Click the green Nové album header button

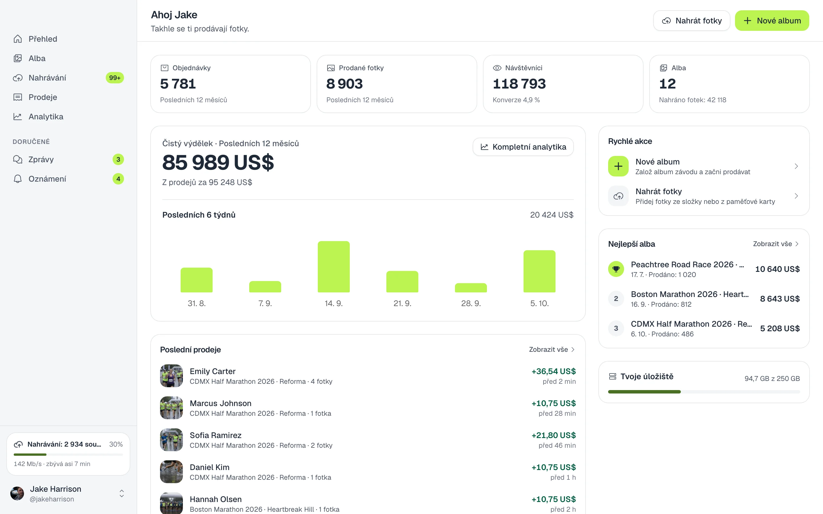(772, 21)
